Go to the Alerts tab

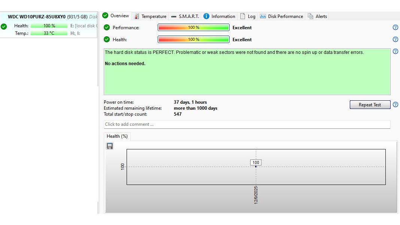pos(317,16)
